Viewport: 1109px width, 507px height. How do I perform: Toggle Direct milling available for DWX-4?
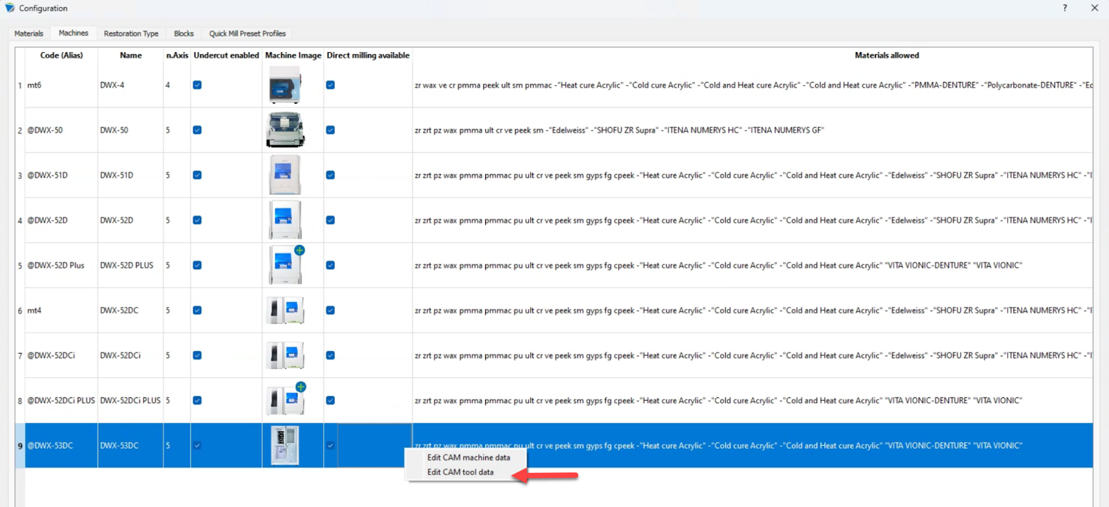point(331,85)
